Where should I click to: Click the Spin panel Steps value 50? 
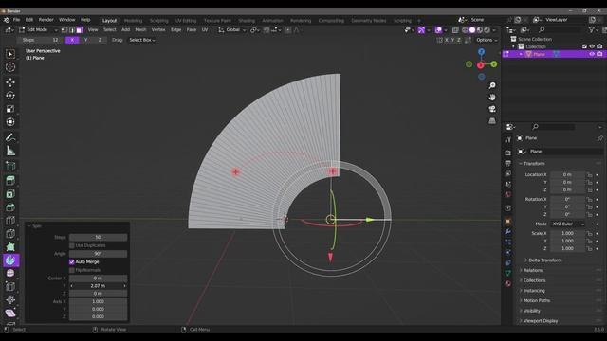(x=98, y=238)
